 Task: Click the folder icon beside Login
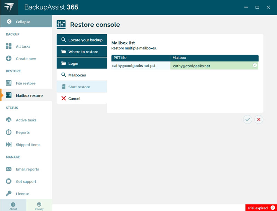64,63
